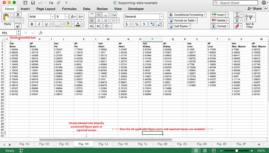Decrease font size with the small A icon
The height and width of the screenshot is (153, 269).
(x=80, y=17)
